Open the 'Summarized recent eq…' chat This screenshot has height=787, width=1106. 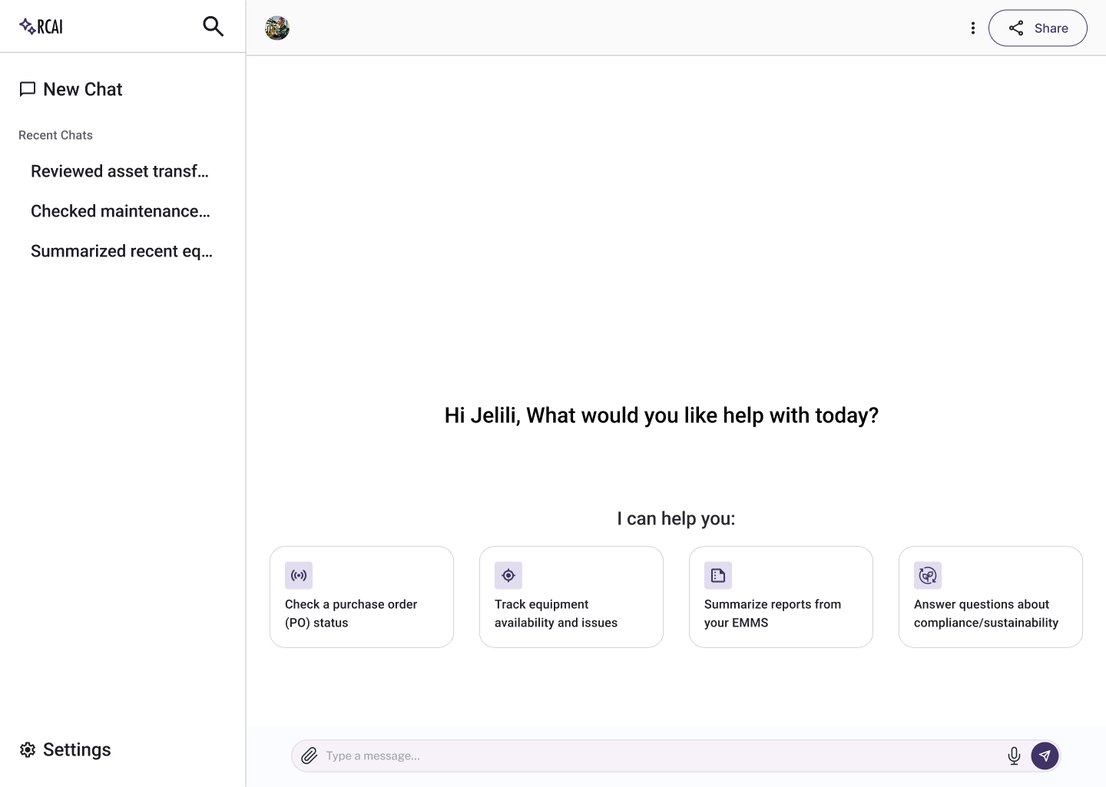121,251
